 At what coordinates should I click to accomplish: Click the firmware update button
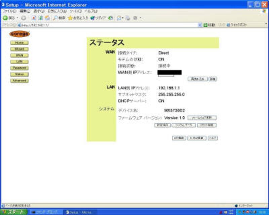(202, 118)
